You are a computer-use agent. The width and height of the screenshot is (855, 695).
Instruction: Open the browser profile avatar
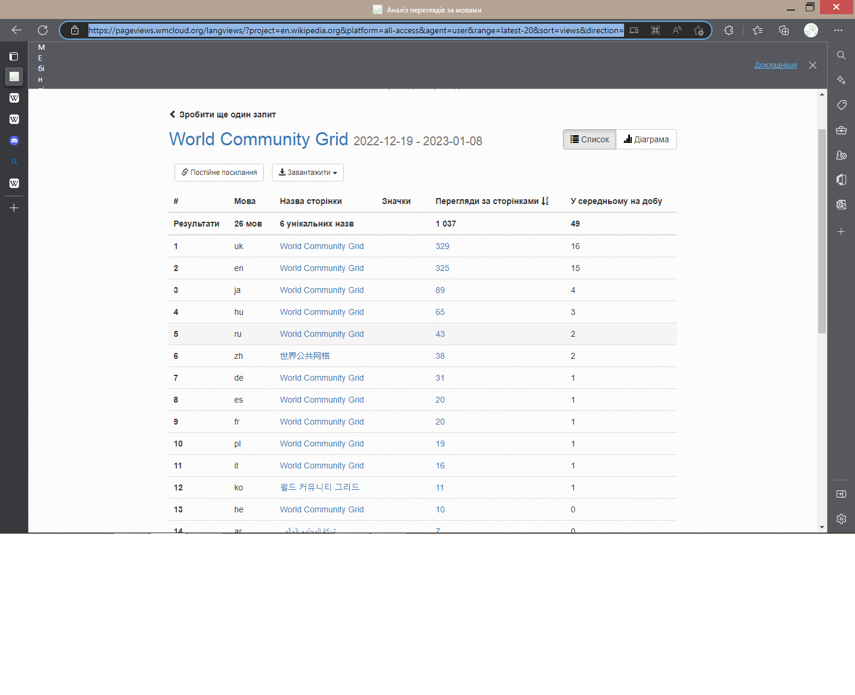click(x=811, y=30)
